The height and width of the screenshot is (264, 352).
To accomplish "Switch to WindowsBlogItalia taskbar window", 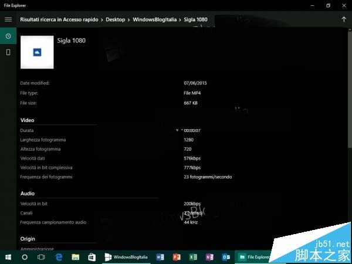I will pyautogui.click(x=126, y=258).
